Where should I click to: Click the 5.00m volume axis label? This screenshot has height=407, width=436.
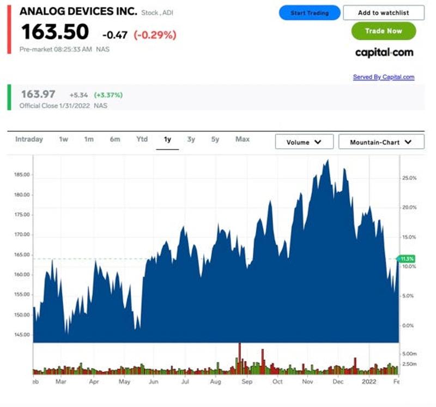(x=409, y=354)
